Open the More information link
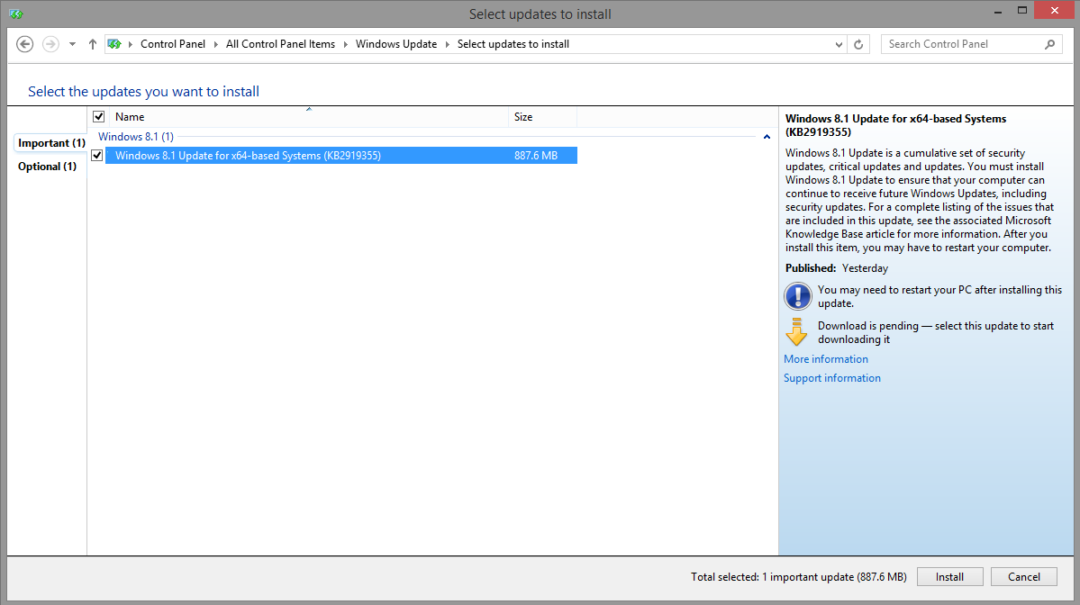 pyautogui.click(x=826, y=359)
